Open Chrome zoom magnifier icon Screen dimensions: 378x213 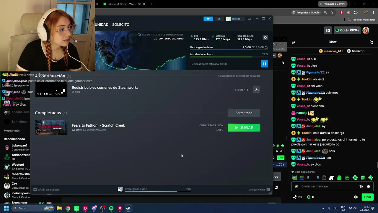pyautogui.click(x=325, y=12)
